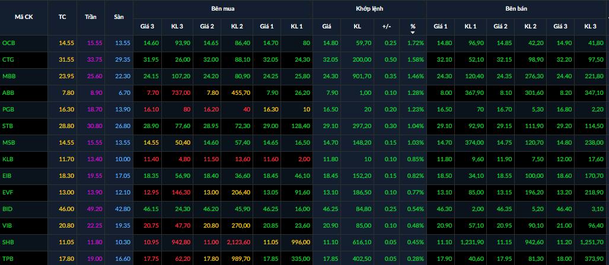Click Giá 1 header under Bên mua
This screenshot has height=265, width=609.
267,27
